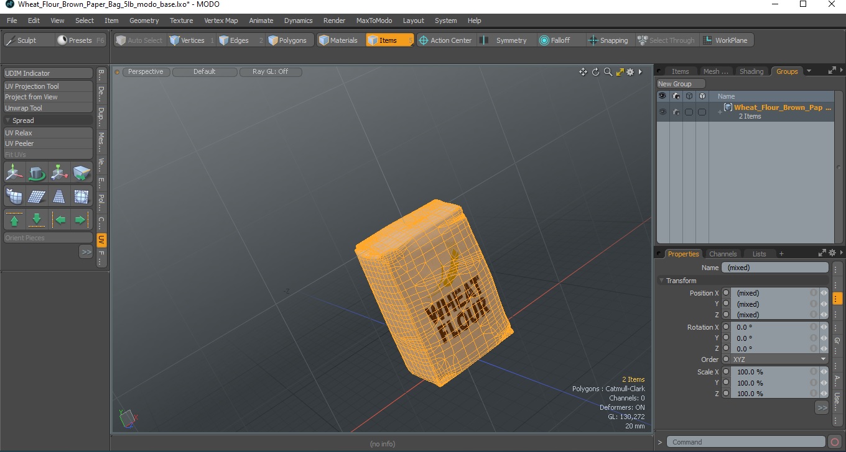Viewport: 846px width, 452px height.
Task: Select the UV Scale transform tool icon
Action: coord(60,172)
